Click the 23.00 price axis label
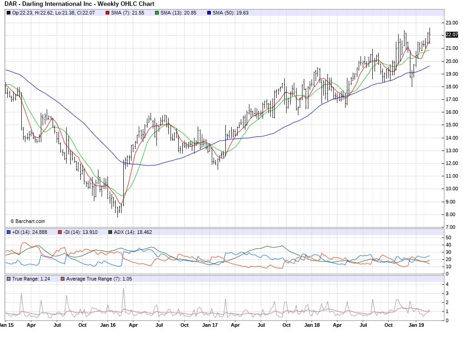This screenshot has height=339, width=463. coord(452,23)
